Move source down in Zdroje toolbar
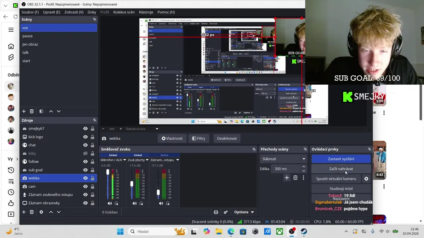The height and width of the screenshot is (238, 424). pyautogui.click(x=59, y=212)
